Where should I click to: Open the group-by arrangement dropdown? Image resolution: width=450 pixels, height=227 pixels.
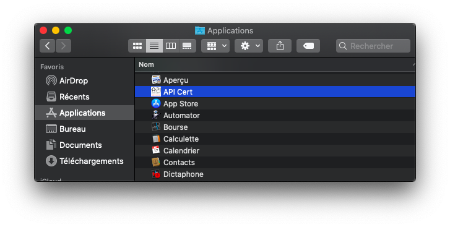(x=215, y=46)
